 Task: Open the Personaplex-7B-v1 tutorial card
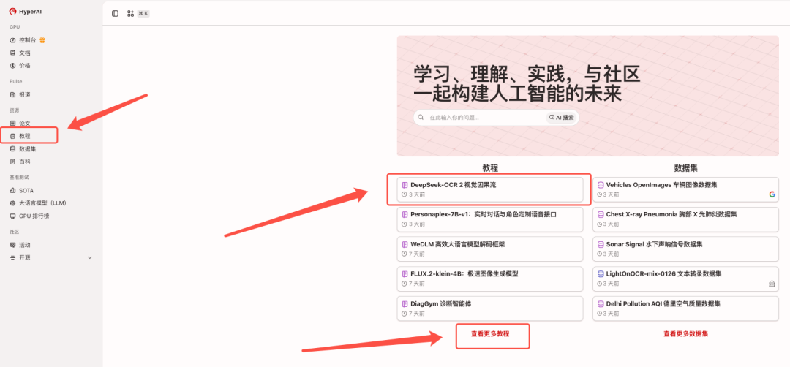click(490, 219)
